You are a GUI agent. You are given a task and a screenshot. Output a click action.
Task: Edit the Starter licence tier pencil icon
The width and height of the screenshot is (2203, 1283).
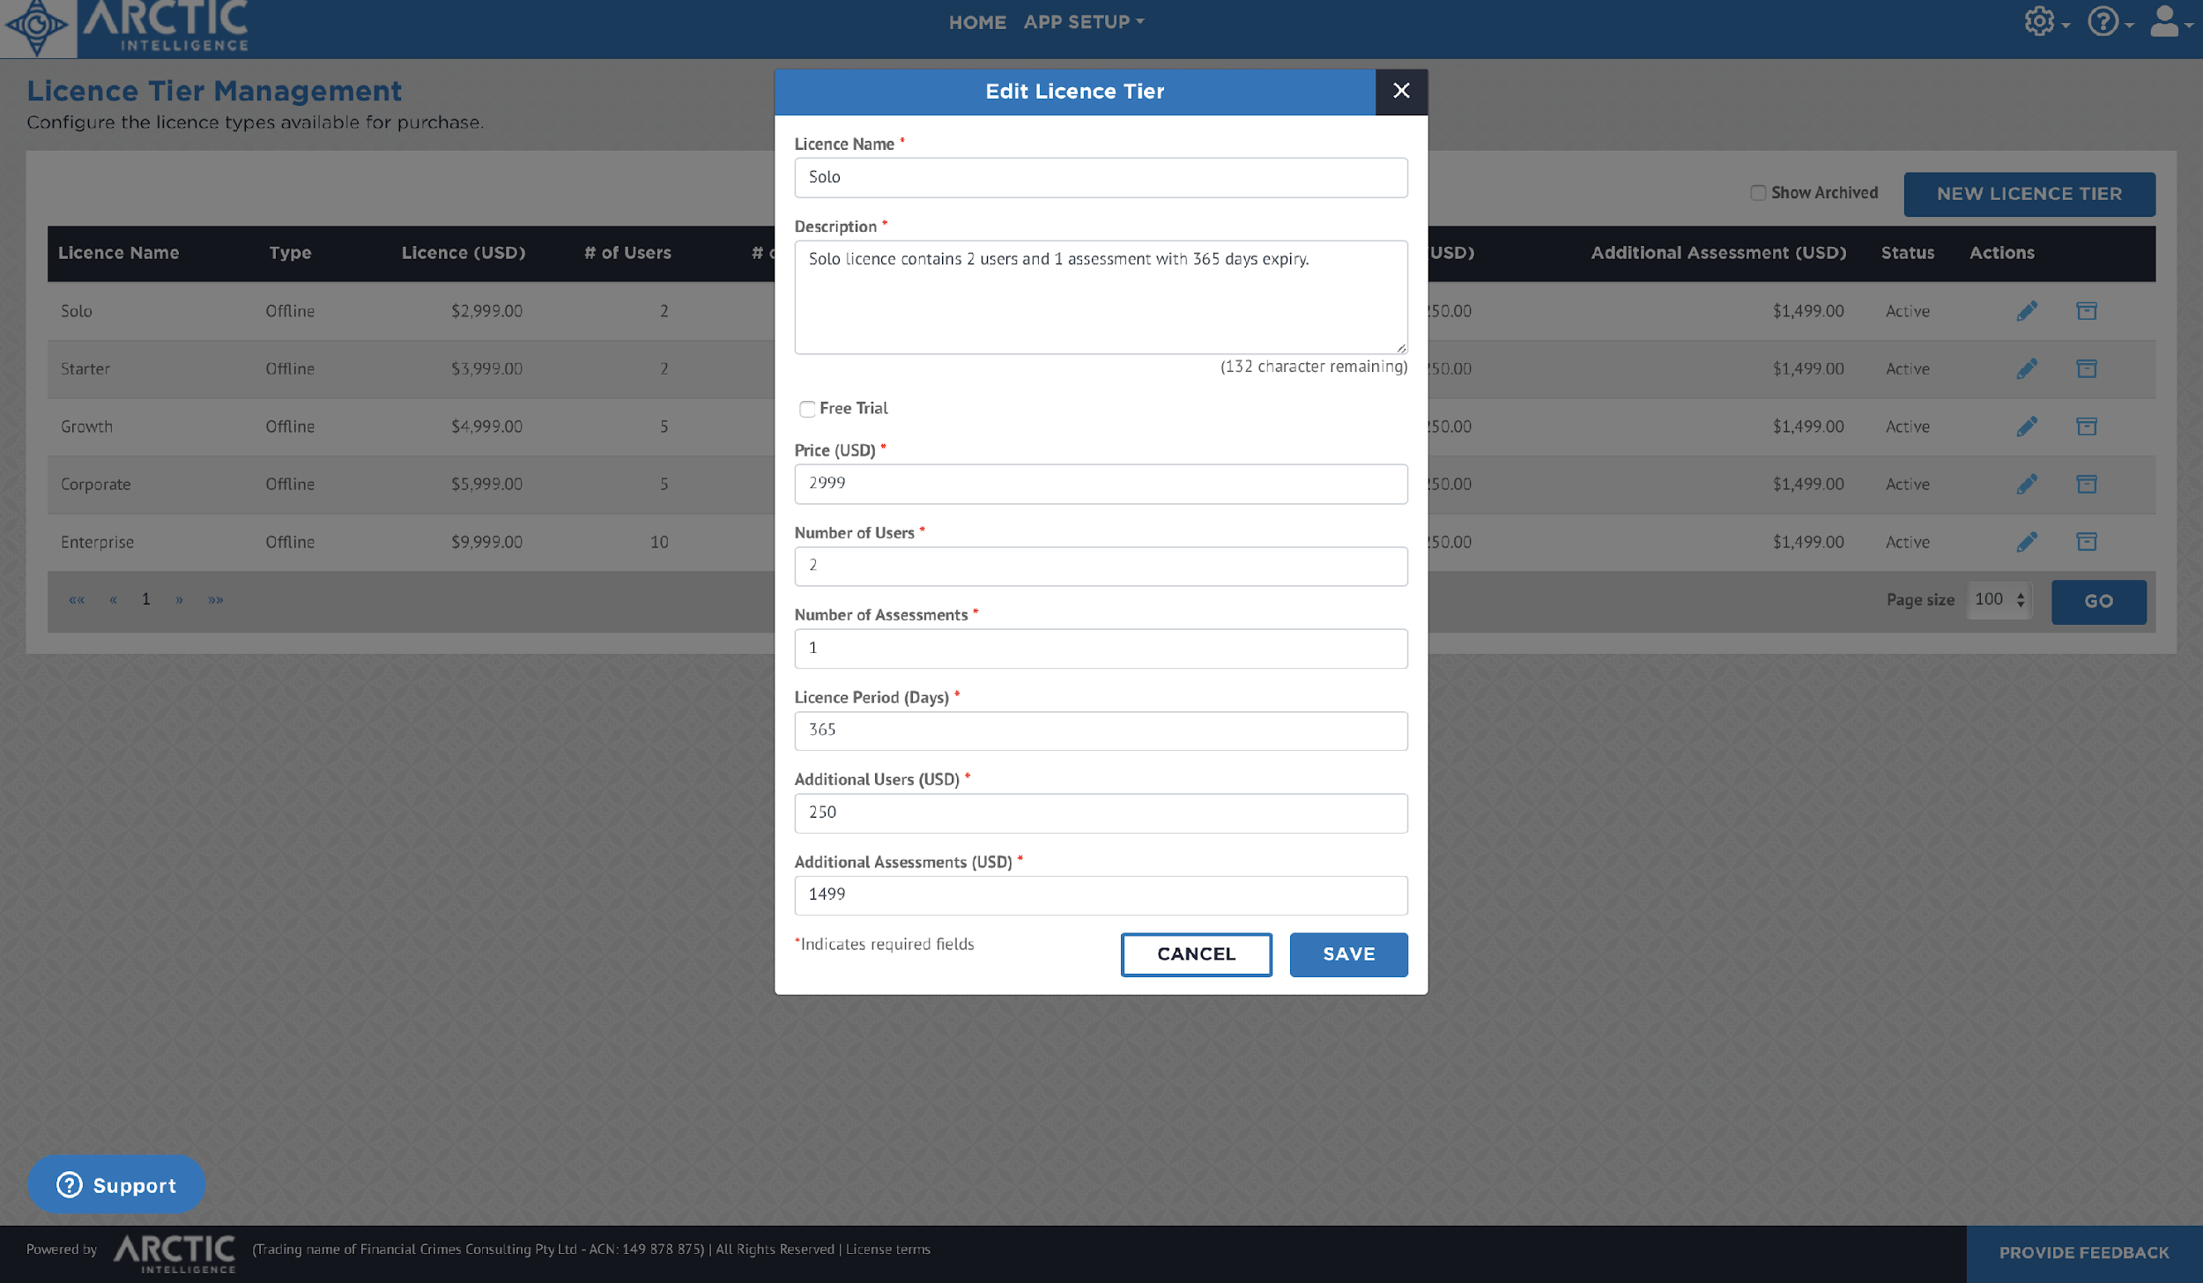pyautogui.click(x=2027, y=368)
